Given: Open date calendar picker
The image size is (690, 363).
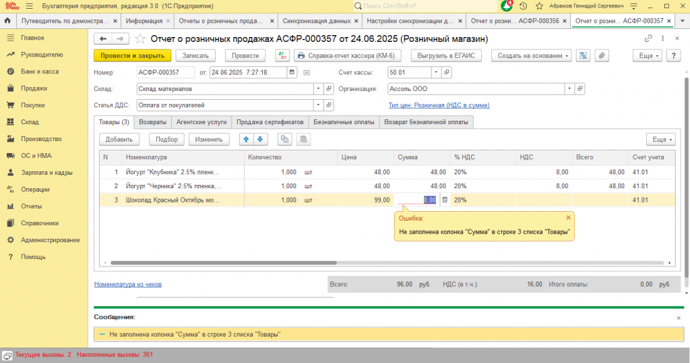Looking at the screenshot, I should click(292, 72).
